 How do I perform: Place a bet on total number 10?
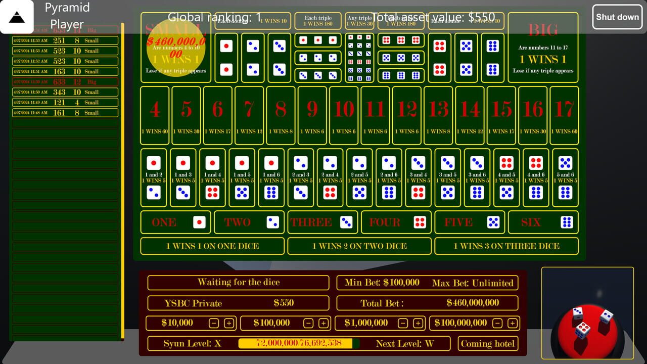(344, 116)
